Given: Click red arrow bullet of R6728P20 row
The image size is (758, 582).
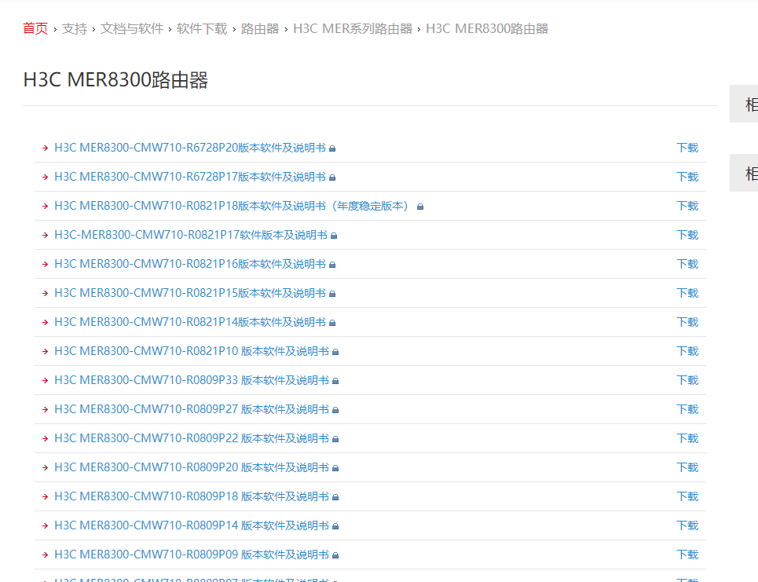Looking at the screenshot, I should 45,148.
